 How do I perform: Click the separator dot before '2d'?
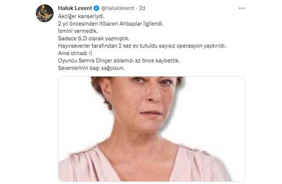tap(137, 8)
